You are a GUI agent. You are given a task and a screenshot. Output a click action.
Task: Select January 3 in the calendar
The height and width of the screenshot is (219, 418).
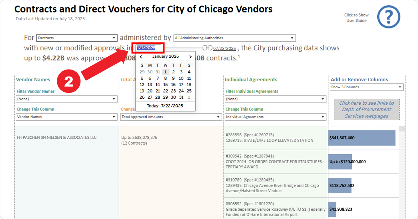click(181, 72)
